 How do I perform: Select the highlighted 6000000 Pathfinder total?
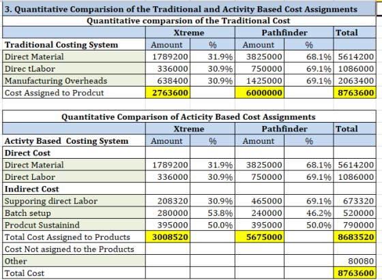tap(259, 93)
